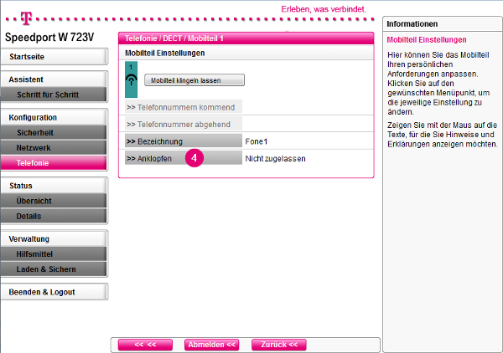Click pink Mobilteil Einstellungen info heading
Screen dimensions: 503x353
coord(427,40)
